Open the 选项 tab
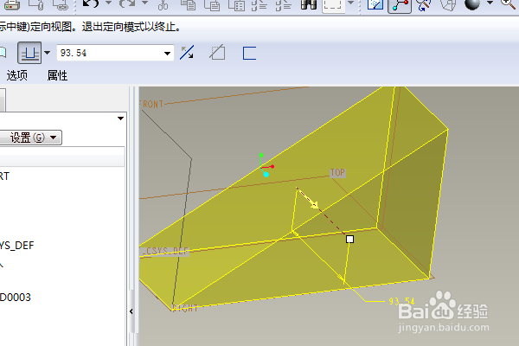The width and height of the screenshot is (519, 346). pos(17,75)
